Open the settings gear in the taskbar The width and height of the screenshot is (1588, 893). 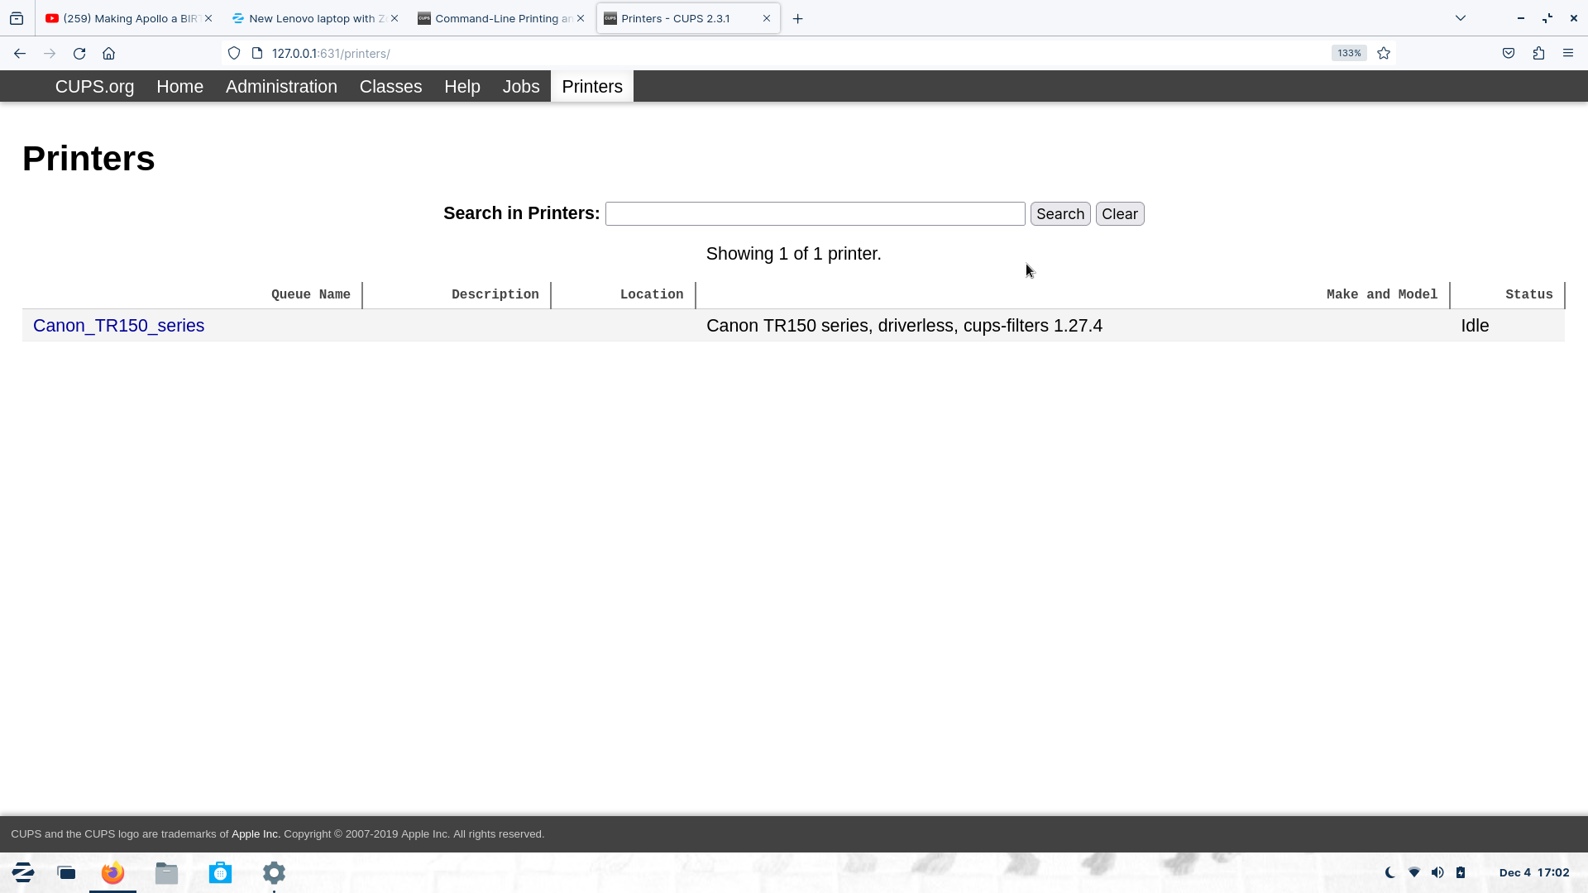click(274, 872)
